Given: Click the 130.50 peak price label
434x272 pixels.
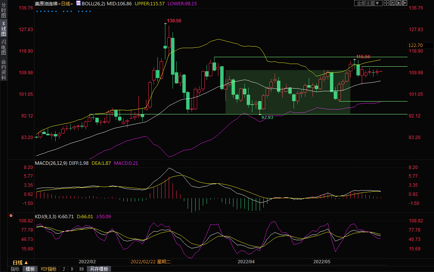Looking at the screenshot, I should tap(174, 21).
